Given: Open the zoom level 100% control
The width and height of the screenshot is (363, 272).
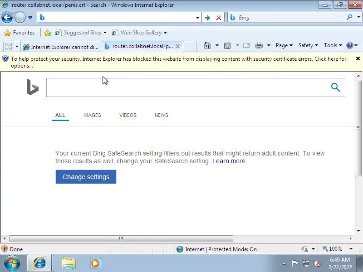Looking at the screenshot, I should pyautogui.click(x=333, y=249).
